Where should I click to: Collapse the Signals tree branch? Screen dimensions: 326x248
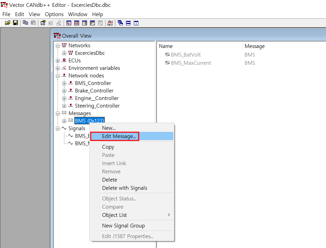point(58,128)
